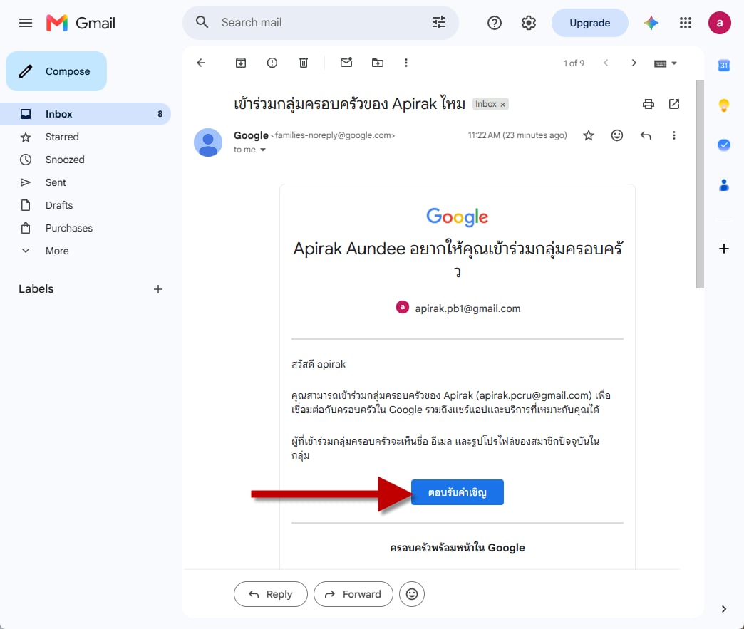Open email in a new window
This screenshot has height=629, width=744.
coord(674,104)
